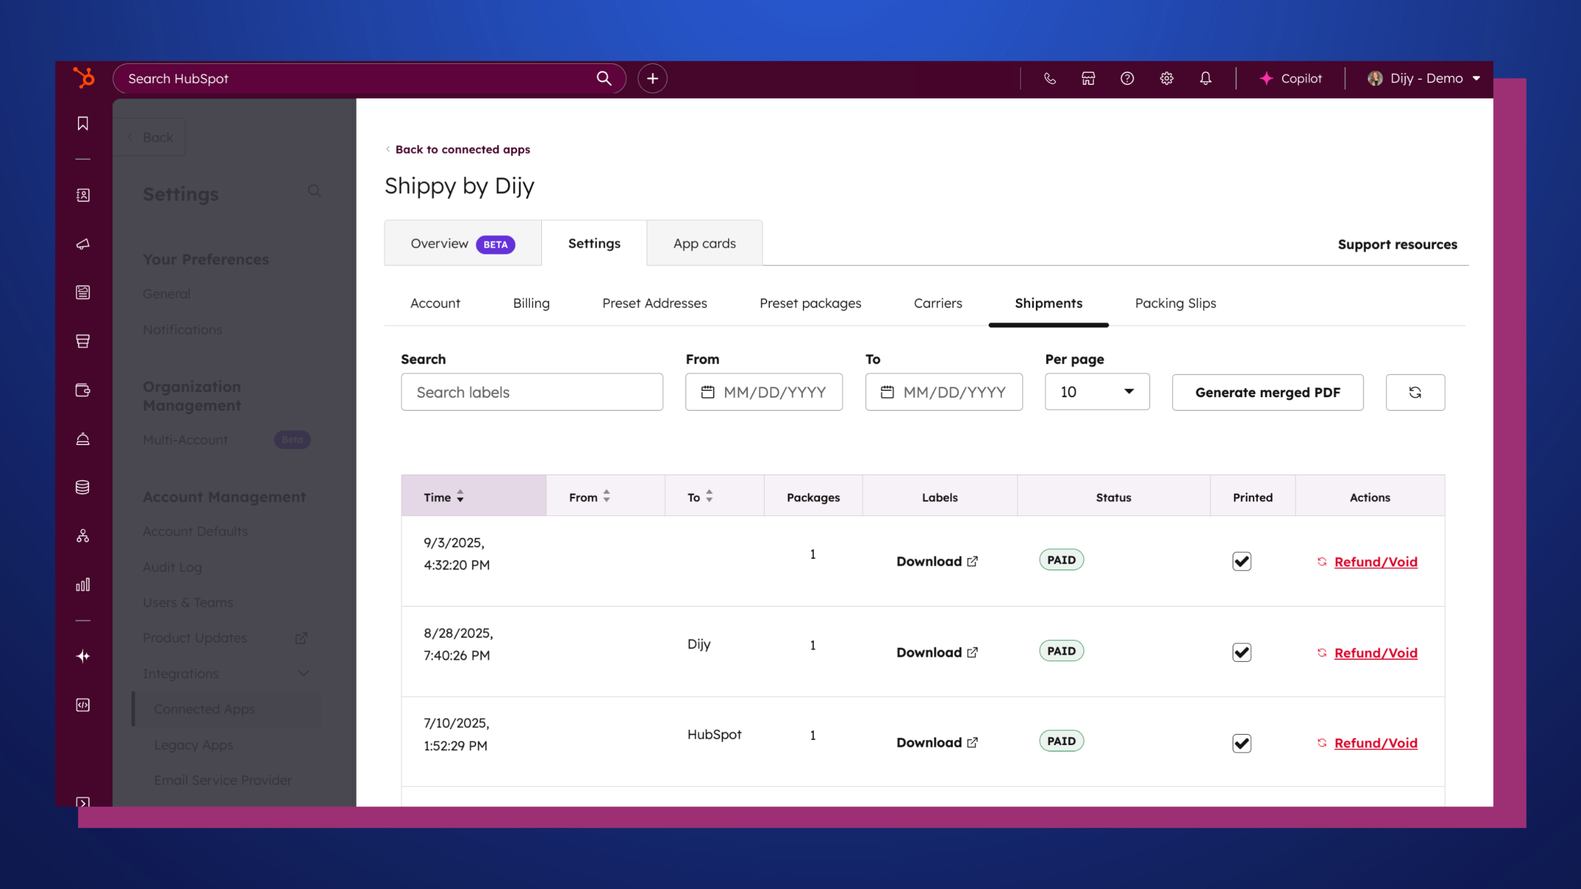Open the App cards tab
The image size is (1581, 889).
click(x=704, y=243)
